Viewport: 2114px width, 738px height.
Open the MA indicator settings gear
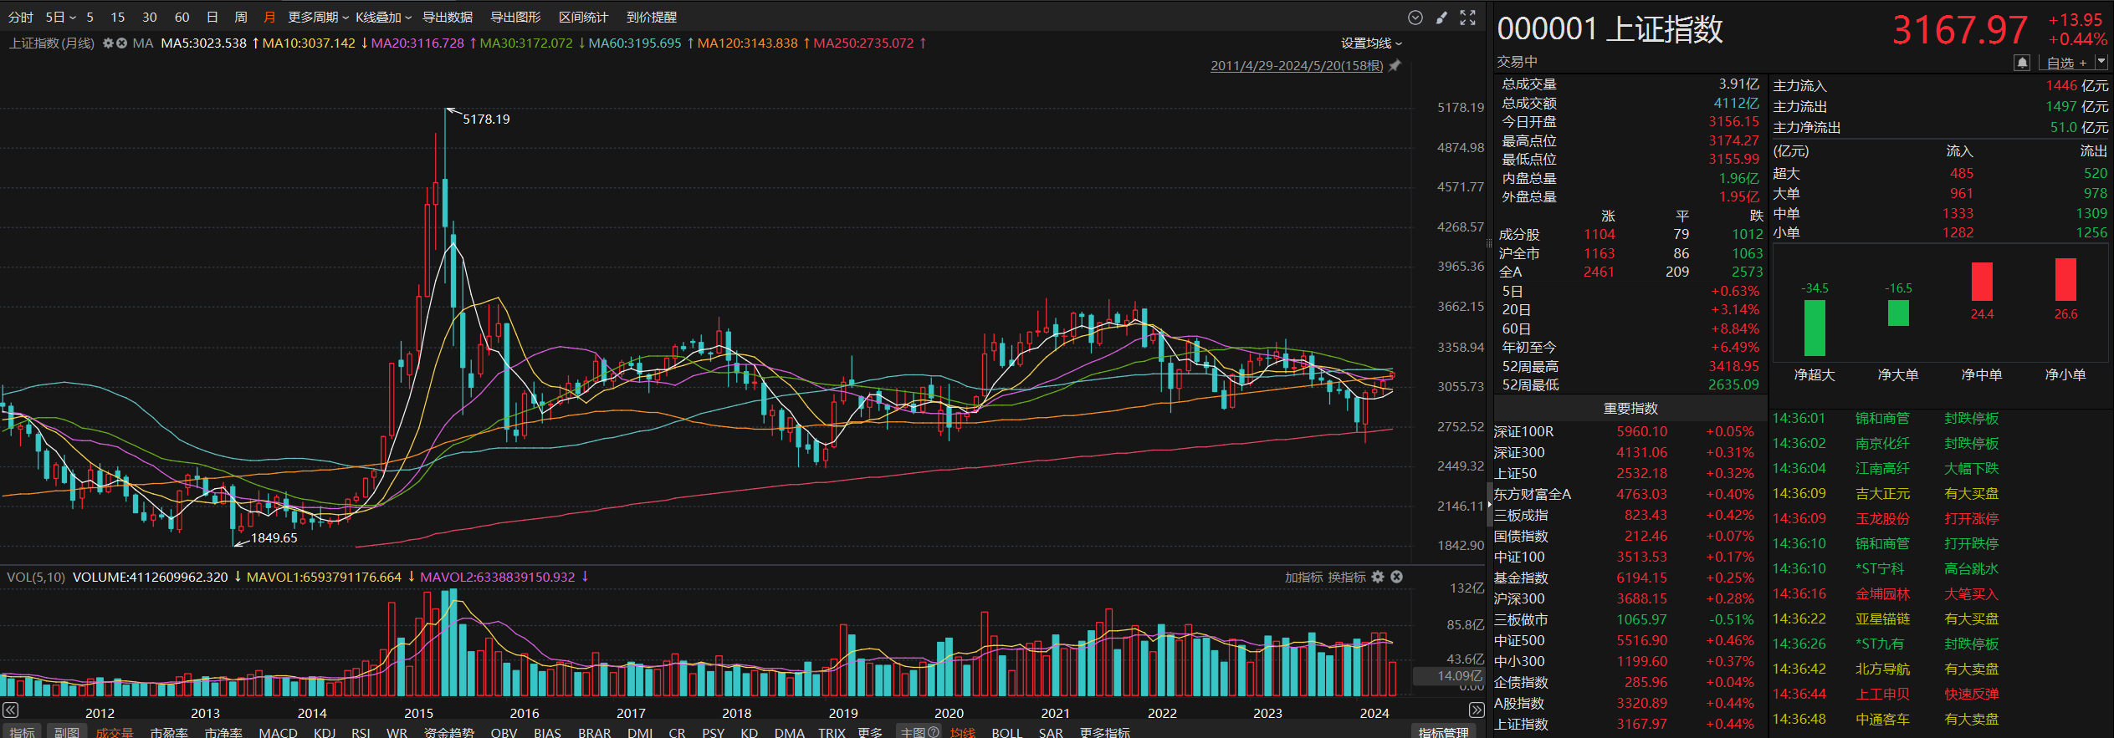[x=108, y=43]
